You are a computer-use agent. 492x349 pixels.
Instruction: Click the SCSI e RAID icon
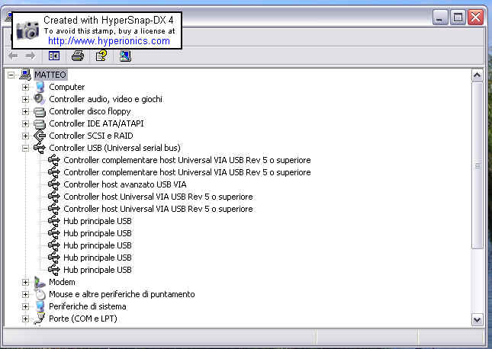pos(40,136)
